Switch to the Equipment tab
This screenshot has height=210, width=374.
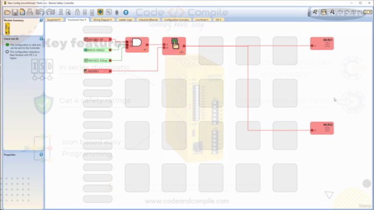(54, 19)
